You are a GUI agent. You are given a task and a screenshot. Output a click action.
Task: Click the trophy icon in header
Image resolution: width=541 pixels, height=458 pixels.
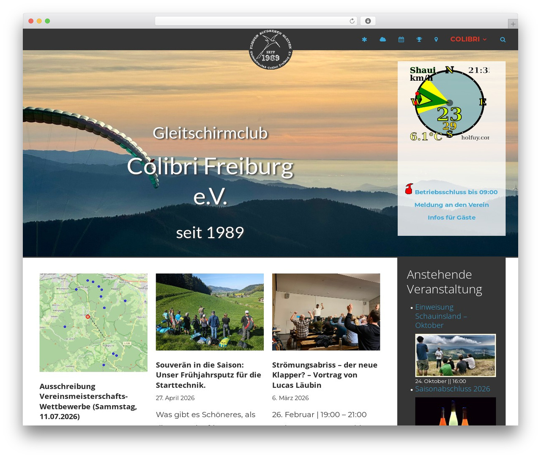pos(419,39)
